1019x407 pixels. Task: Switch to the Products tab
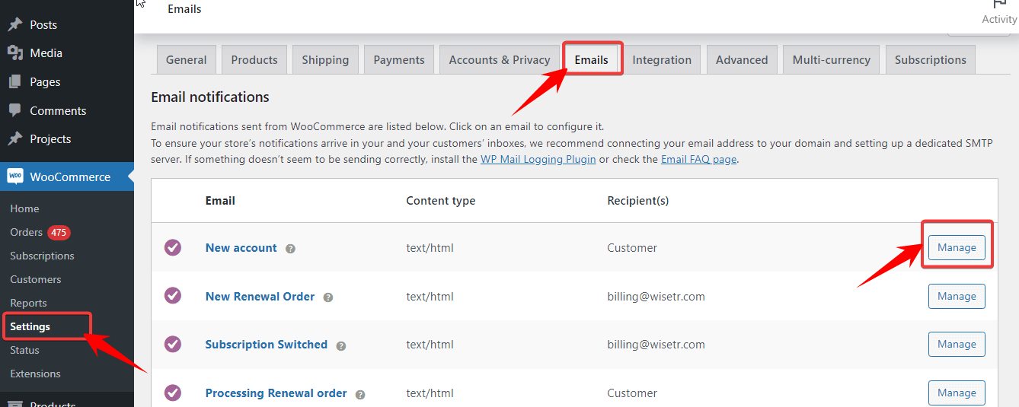(x=254, y=60)
